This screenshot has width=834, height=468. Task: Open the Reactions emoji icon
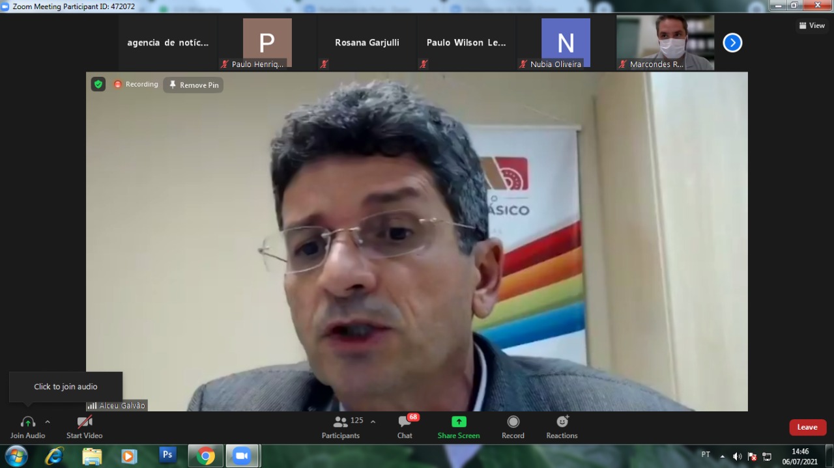click(562, 422)
